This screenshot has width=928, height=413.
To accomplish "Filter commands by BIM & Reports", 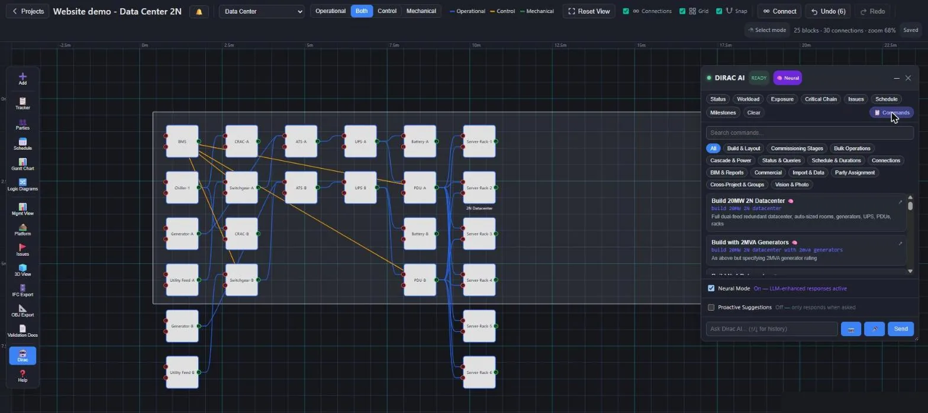I will tap(727, 173).
